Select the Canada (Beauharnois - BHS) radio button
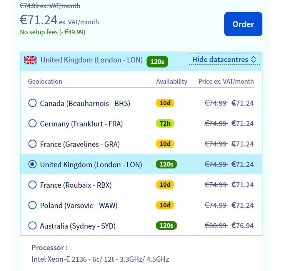The height and width of the screenshot is (271, 307). tap(33, 103)
